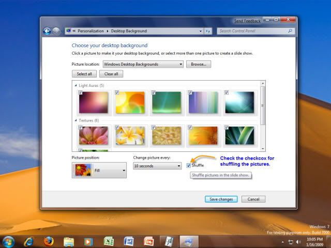Open the Picture position Fill dropdown
Image resolution: width=331 pixels, height=248 pixels.
pyautogui.click(x=124, y=170)
